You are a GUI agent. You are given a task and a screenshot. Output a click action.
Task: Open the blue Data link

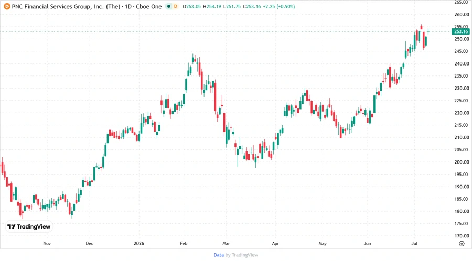[x=219, y=255]
